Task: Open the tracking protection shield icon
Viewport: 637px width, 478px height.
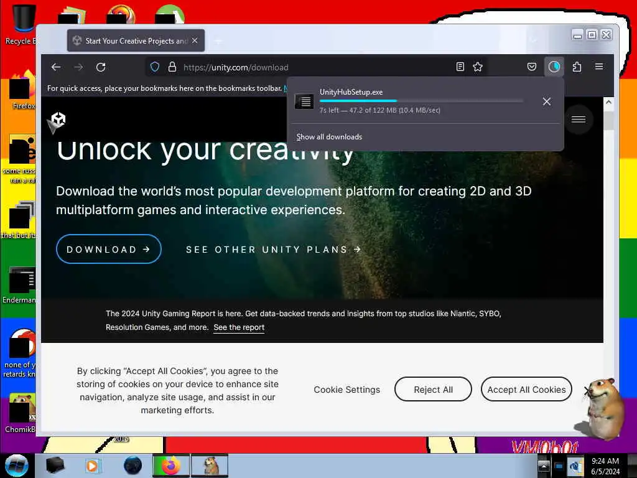Action: click(155, 67)
